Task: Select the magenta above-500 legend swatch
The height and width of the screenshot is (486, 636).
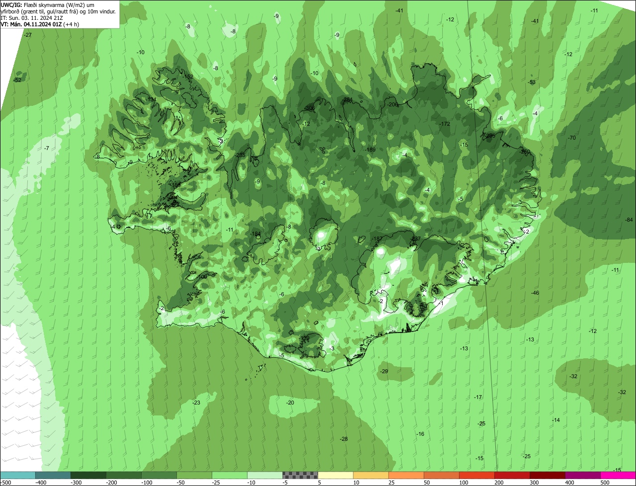Action: [x=618, y=475]
